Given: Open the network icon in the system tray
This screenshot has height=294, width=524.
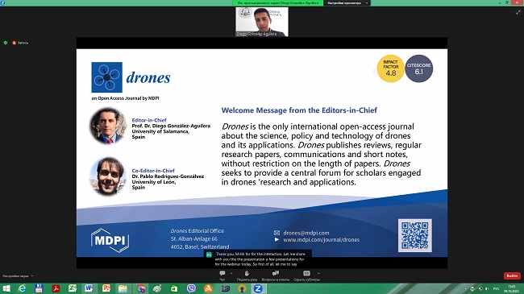Looking at the screenshot, I should tap(480, 288).
